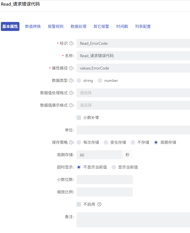This screenshot has height=233, width=190.
Task: Open 数据值处理格式 dropdown
Action: coord(133,93)
